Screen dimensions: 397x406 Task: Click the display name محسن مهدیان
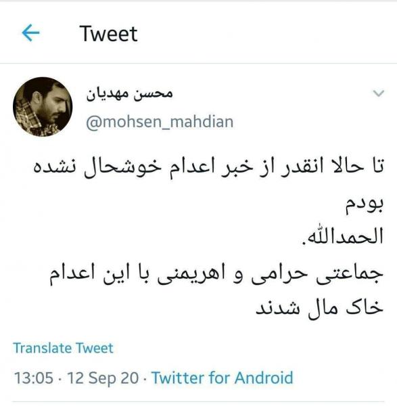pyautogui.click(x=130, y=93)
